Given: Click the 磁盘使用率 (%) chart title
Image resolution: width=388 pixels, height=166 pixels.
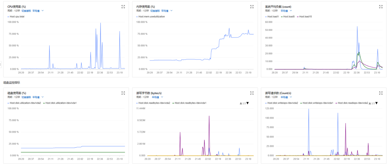Looking at the screenshot, I should (16, 93).
